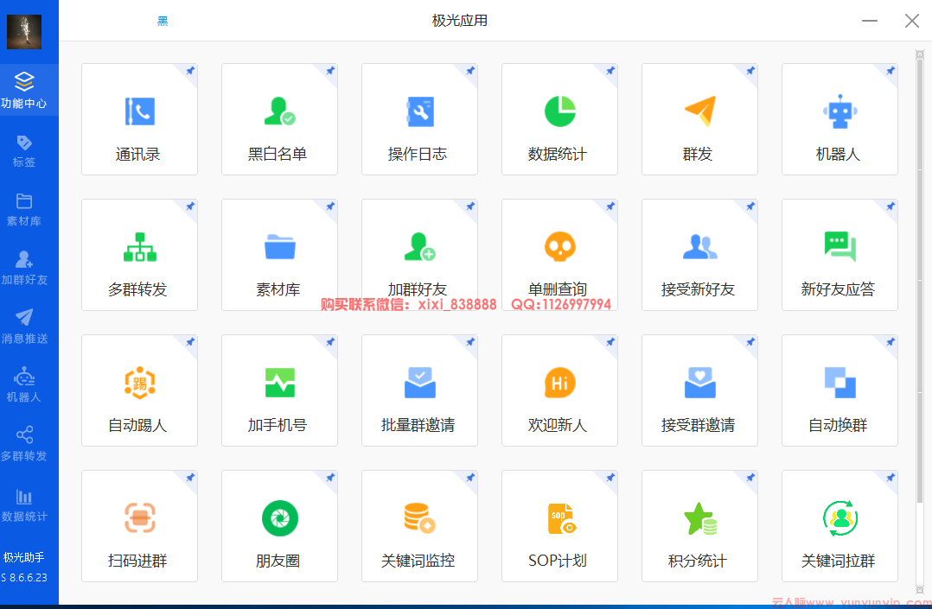Toggle the pin on 通讯录 tile

[x=190, y=71]
